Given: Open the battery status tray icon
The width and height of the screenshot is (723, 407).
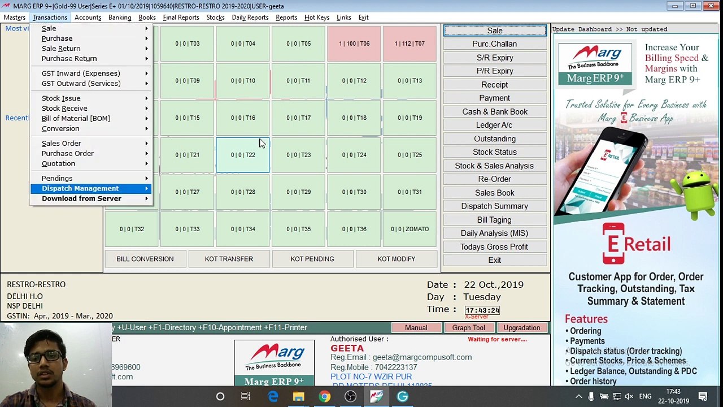Looking at the screenshot, I should [604, 397].
